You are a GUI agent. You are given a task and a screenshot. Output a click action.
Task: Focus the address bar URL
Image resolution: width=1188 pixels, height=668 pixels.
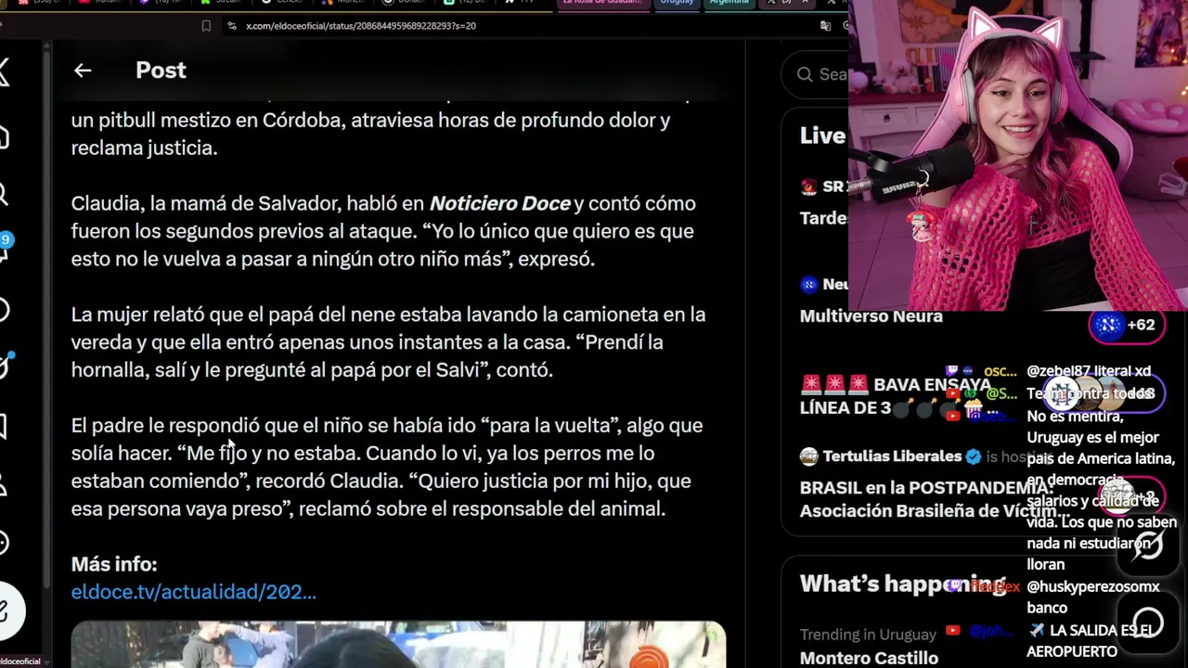(361, 26)
